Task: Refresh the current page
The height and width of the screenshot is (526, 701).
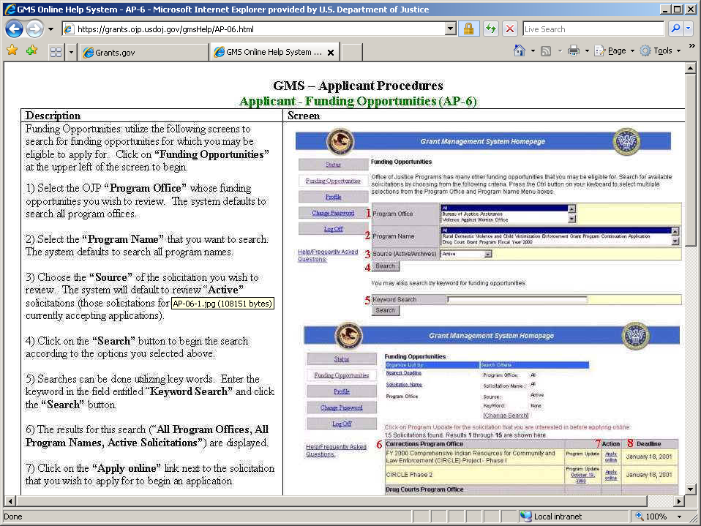Action: 490,29
